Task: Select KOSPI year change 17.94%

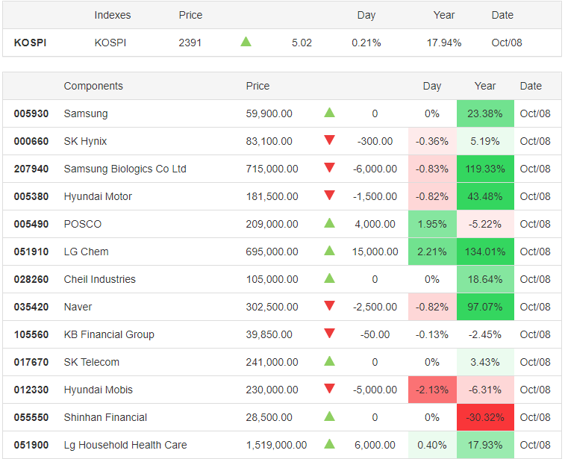Action: tap(444, 43)
